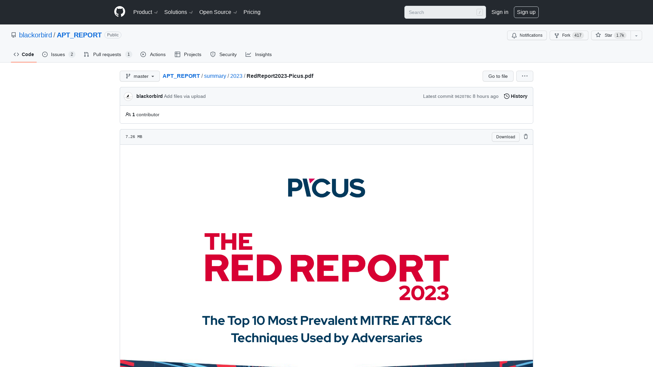The image size is (653, 367).
Task: Focus the Search field
Action: [445, 12]
